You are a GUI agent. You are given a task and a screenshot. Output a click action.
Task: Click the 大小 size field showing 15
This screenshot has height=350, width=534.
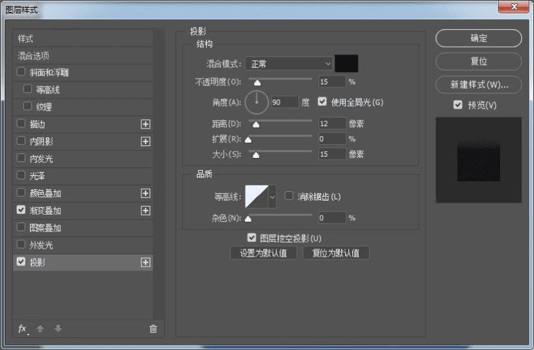tap(332, 154)
